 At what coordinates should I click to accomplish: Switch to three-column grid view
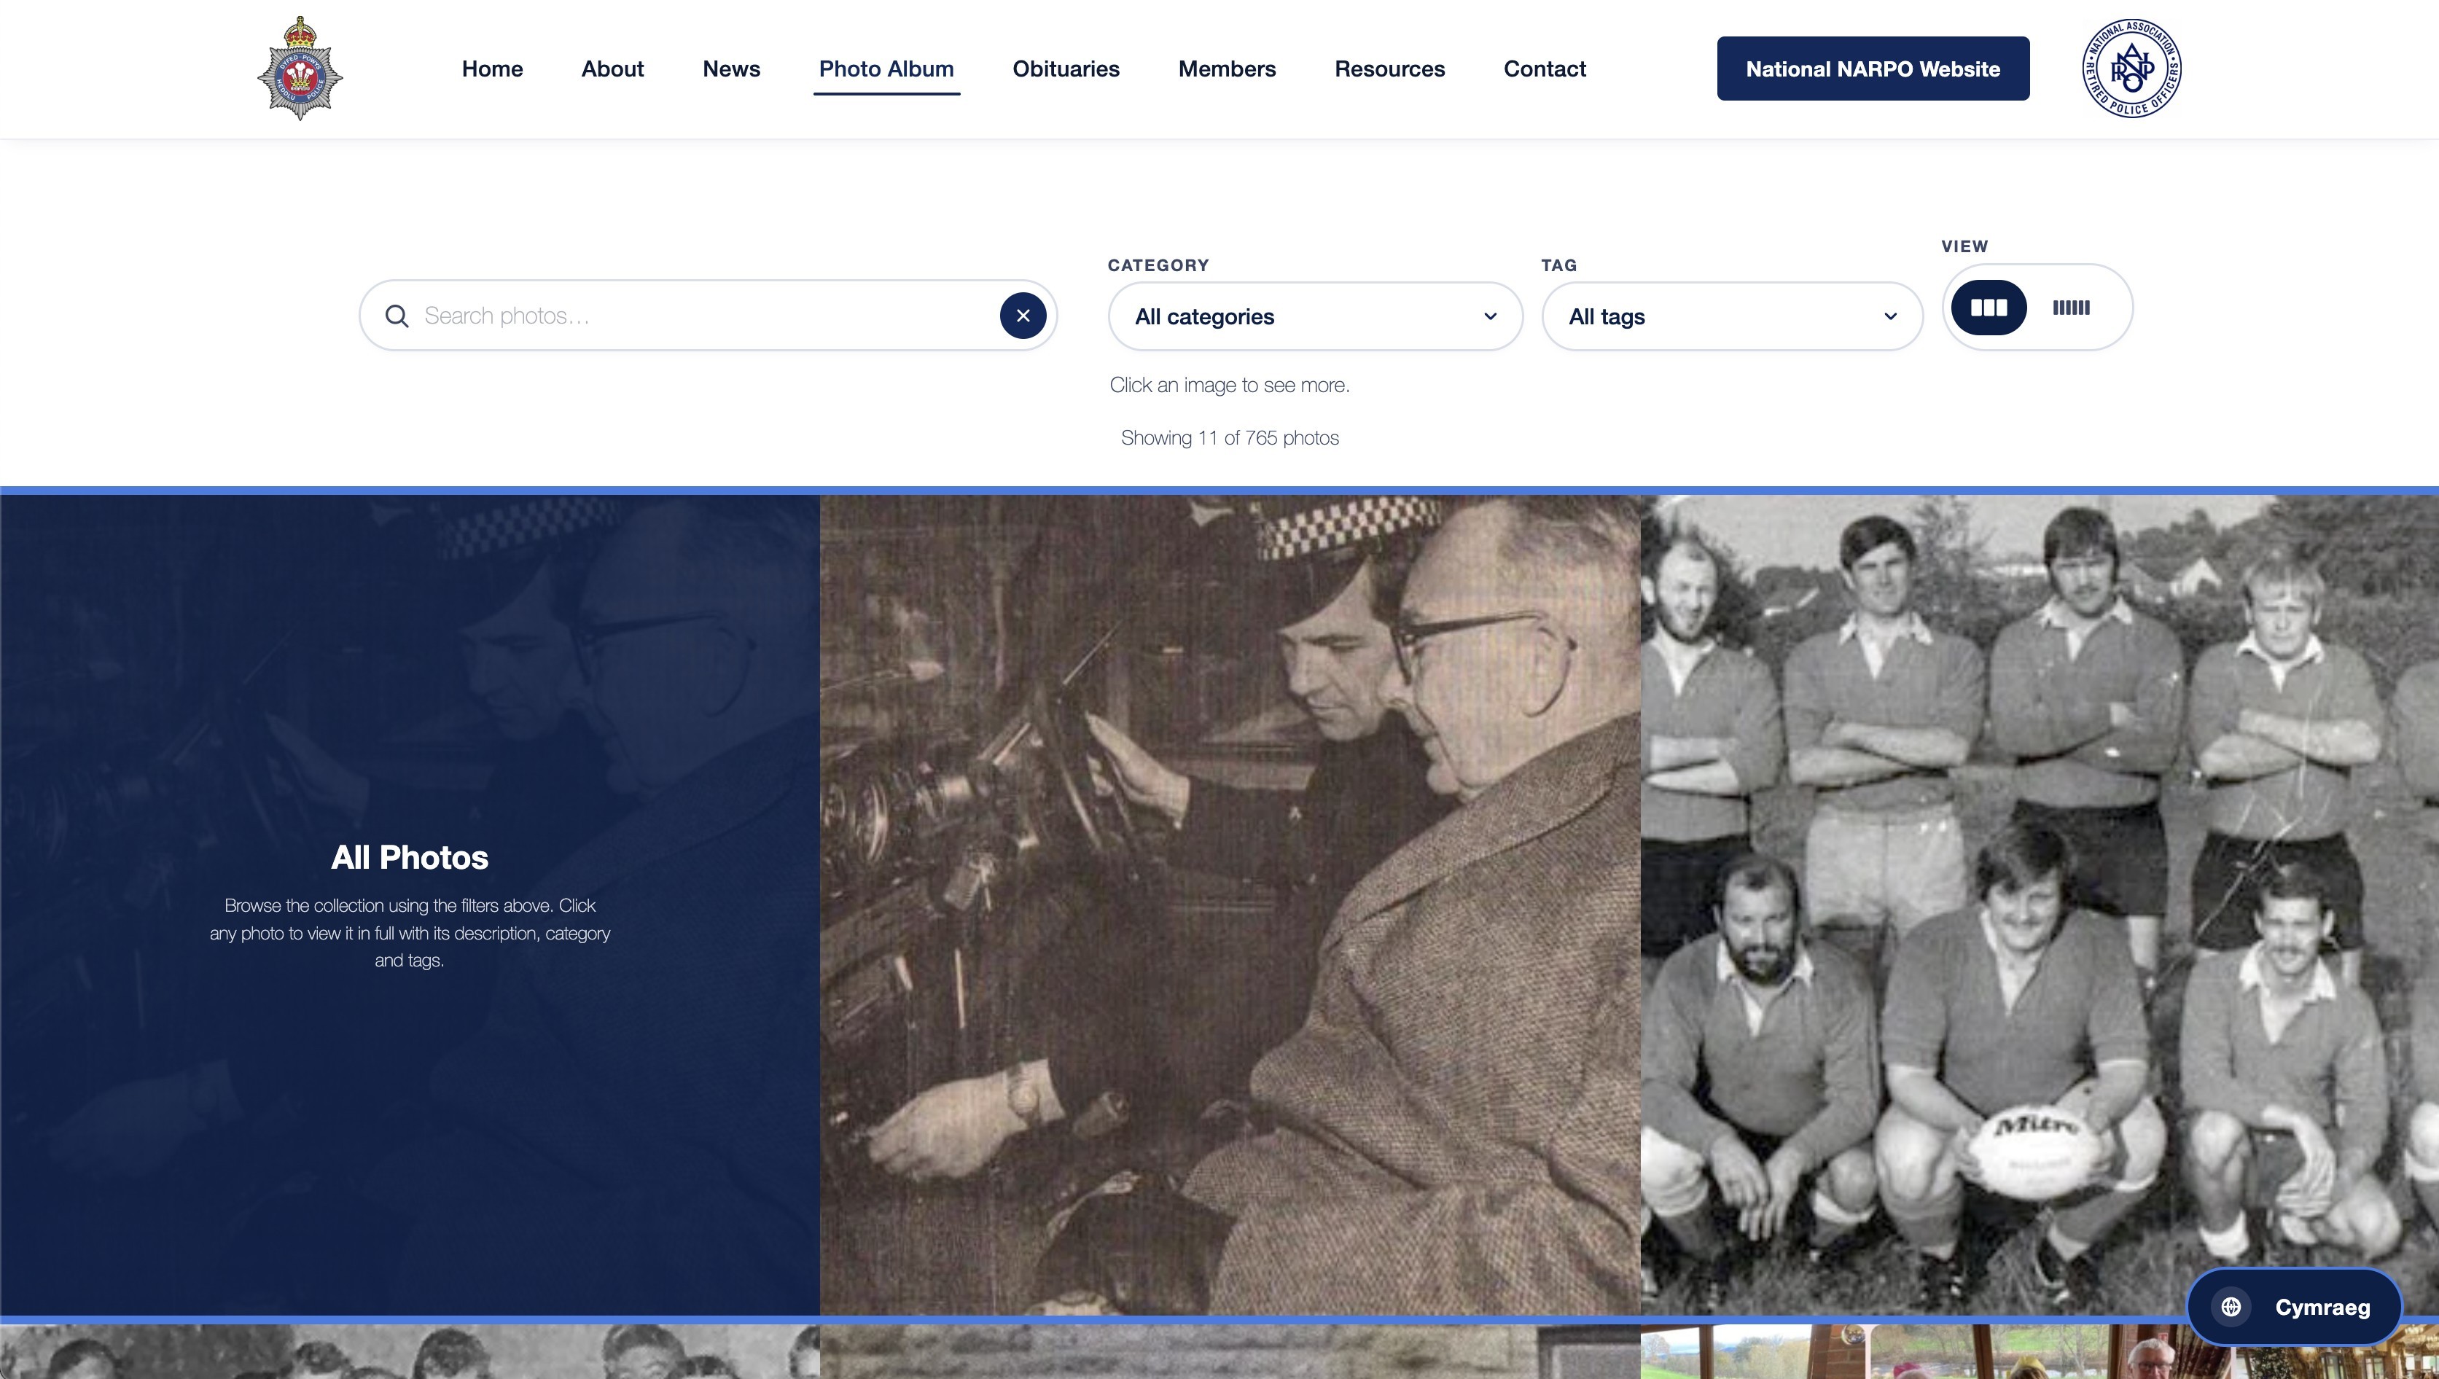click(1988, 308)
